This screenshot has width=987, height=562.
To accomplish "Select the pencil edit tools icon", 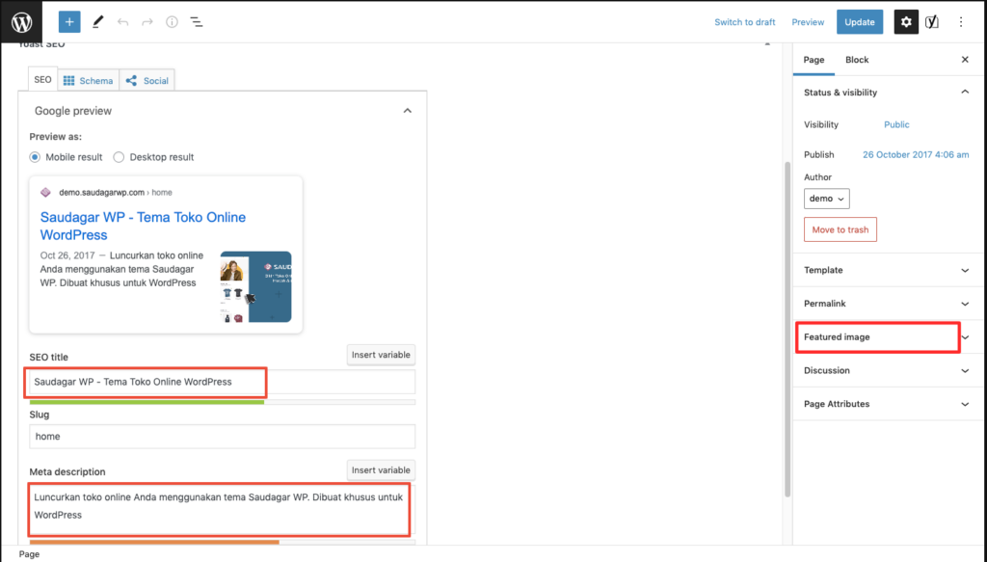I will click(x=97, y=22).
